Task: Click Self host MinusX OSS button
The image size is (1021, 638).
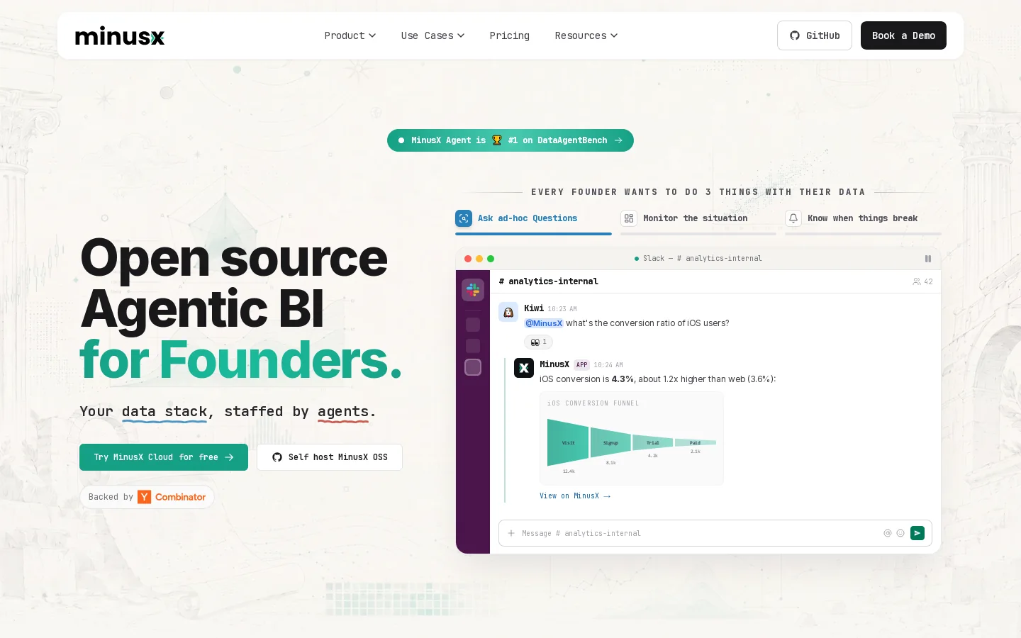Action: click(330, 457)
